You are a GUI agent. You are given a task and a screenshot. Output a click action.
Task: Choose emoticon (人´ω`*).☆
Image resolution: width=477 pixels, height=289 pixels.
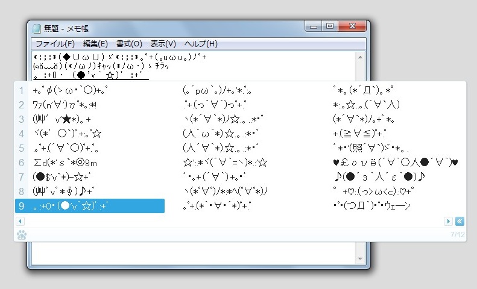click(x=221, y=134)
